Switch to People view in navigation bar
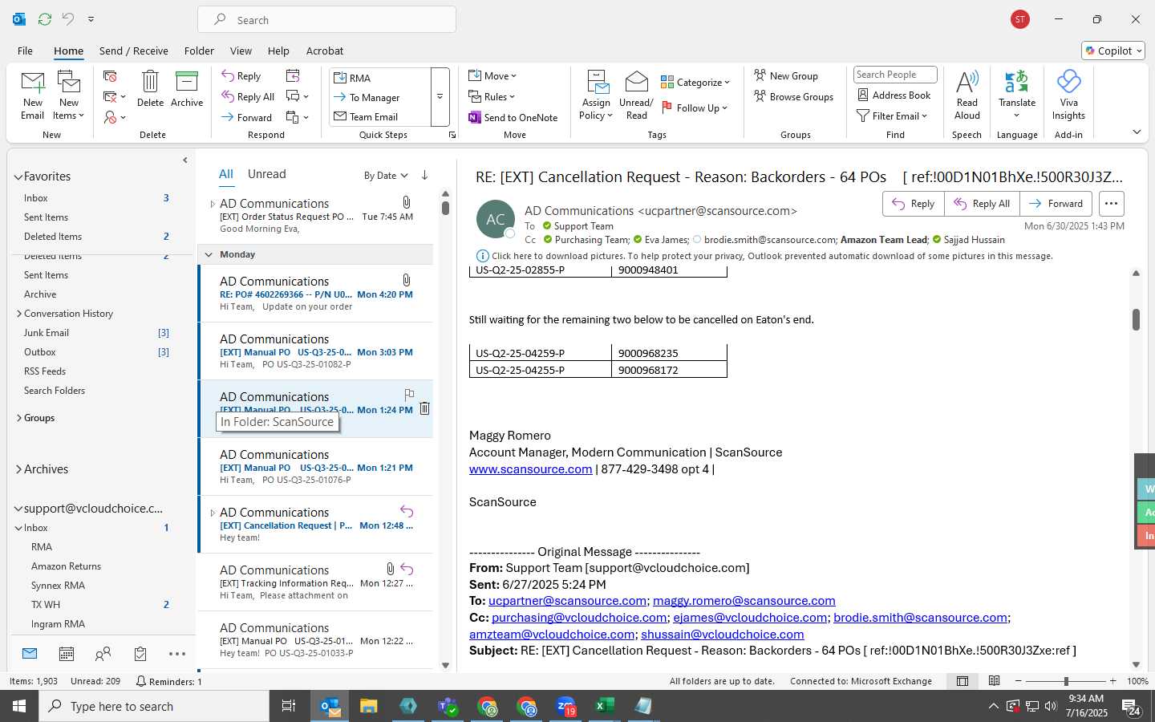The height and width of the screenshot is (722, 1155). click(103, 655)
